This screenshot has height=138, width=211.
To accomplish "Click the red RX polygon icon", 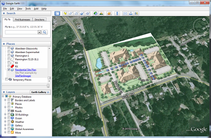I will click(12, 66).
